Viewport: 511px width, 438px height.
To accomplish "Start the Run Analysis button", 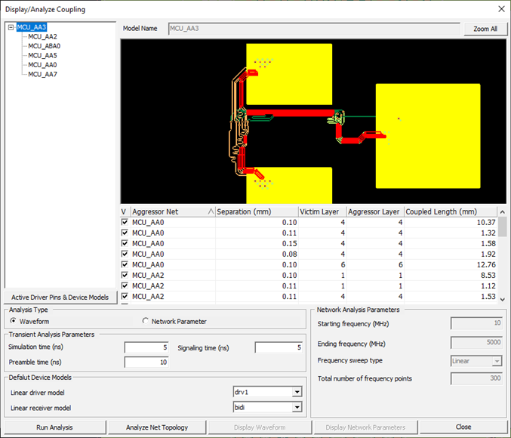I will click(54, 427).
